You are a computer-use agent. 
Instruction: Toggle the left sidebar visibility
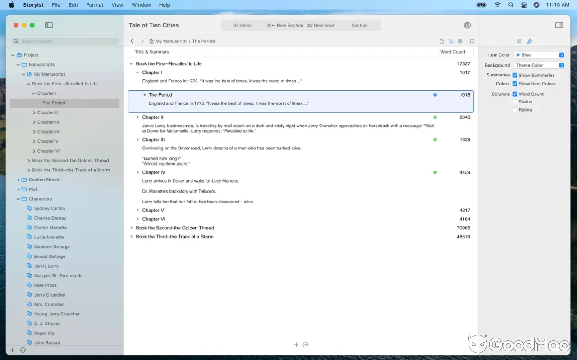pos(49,25)
